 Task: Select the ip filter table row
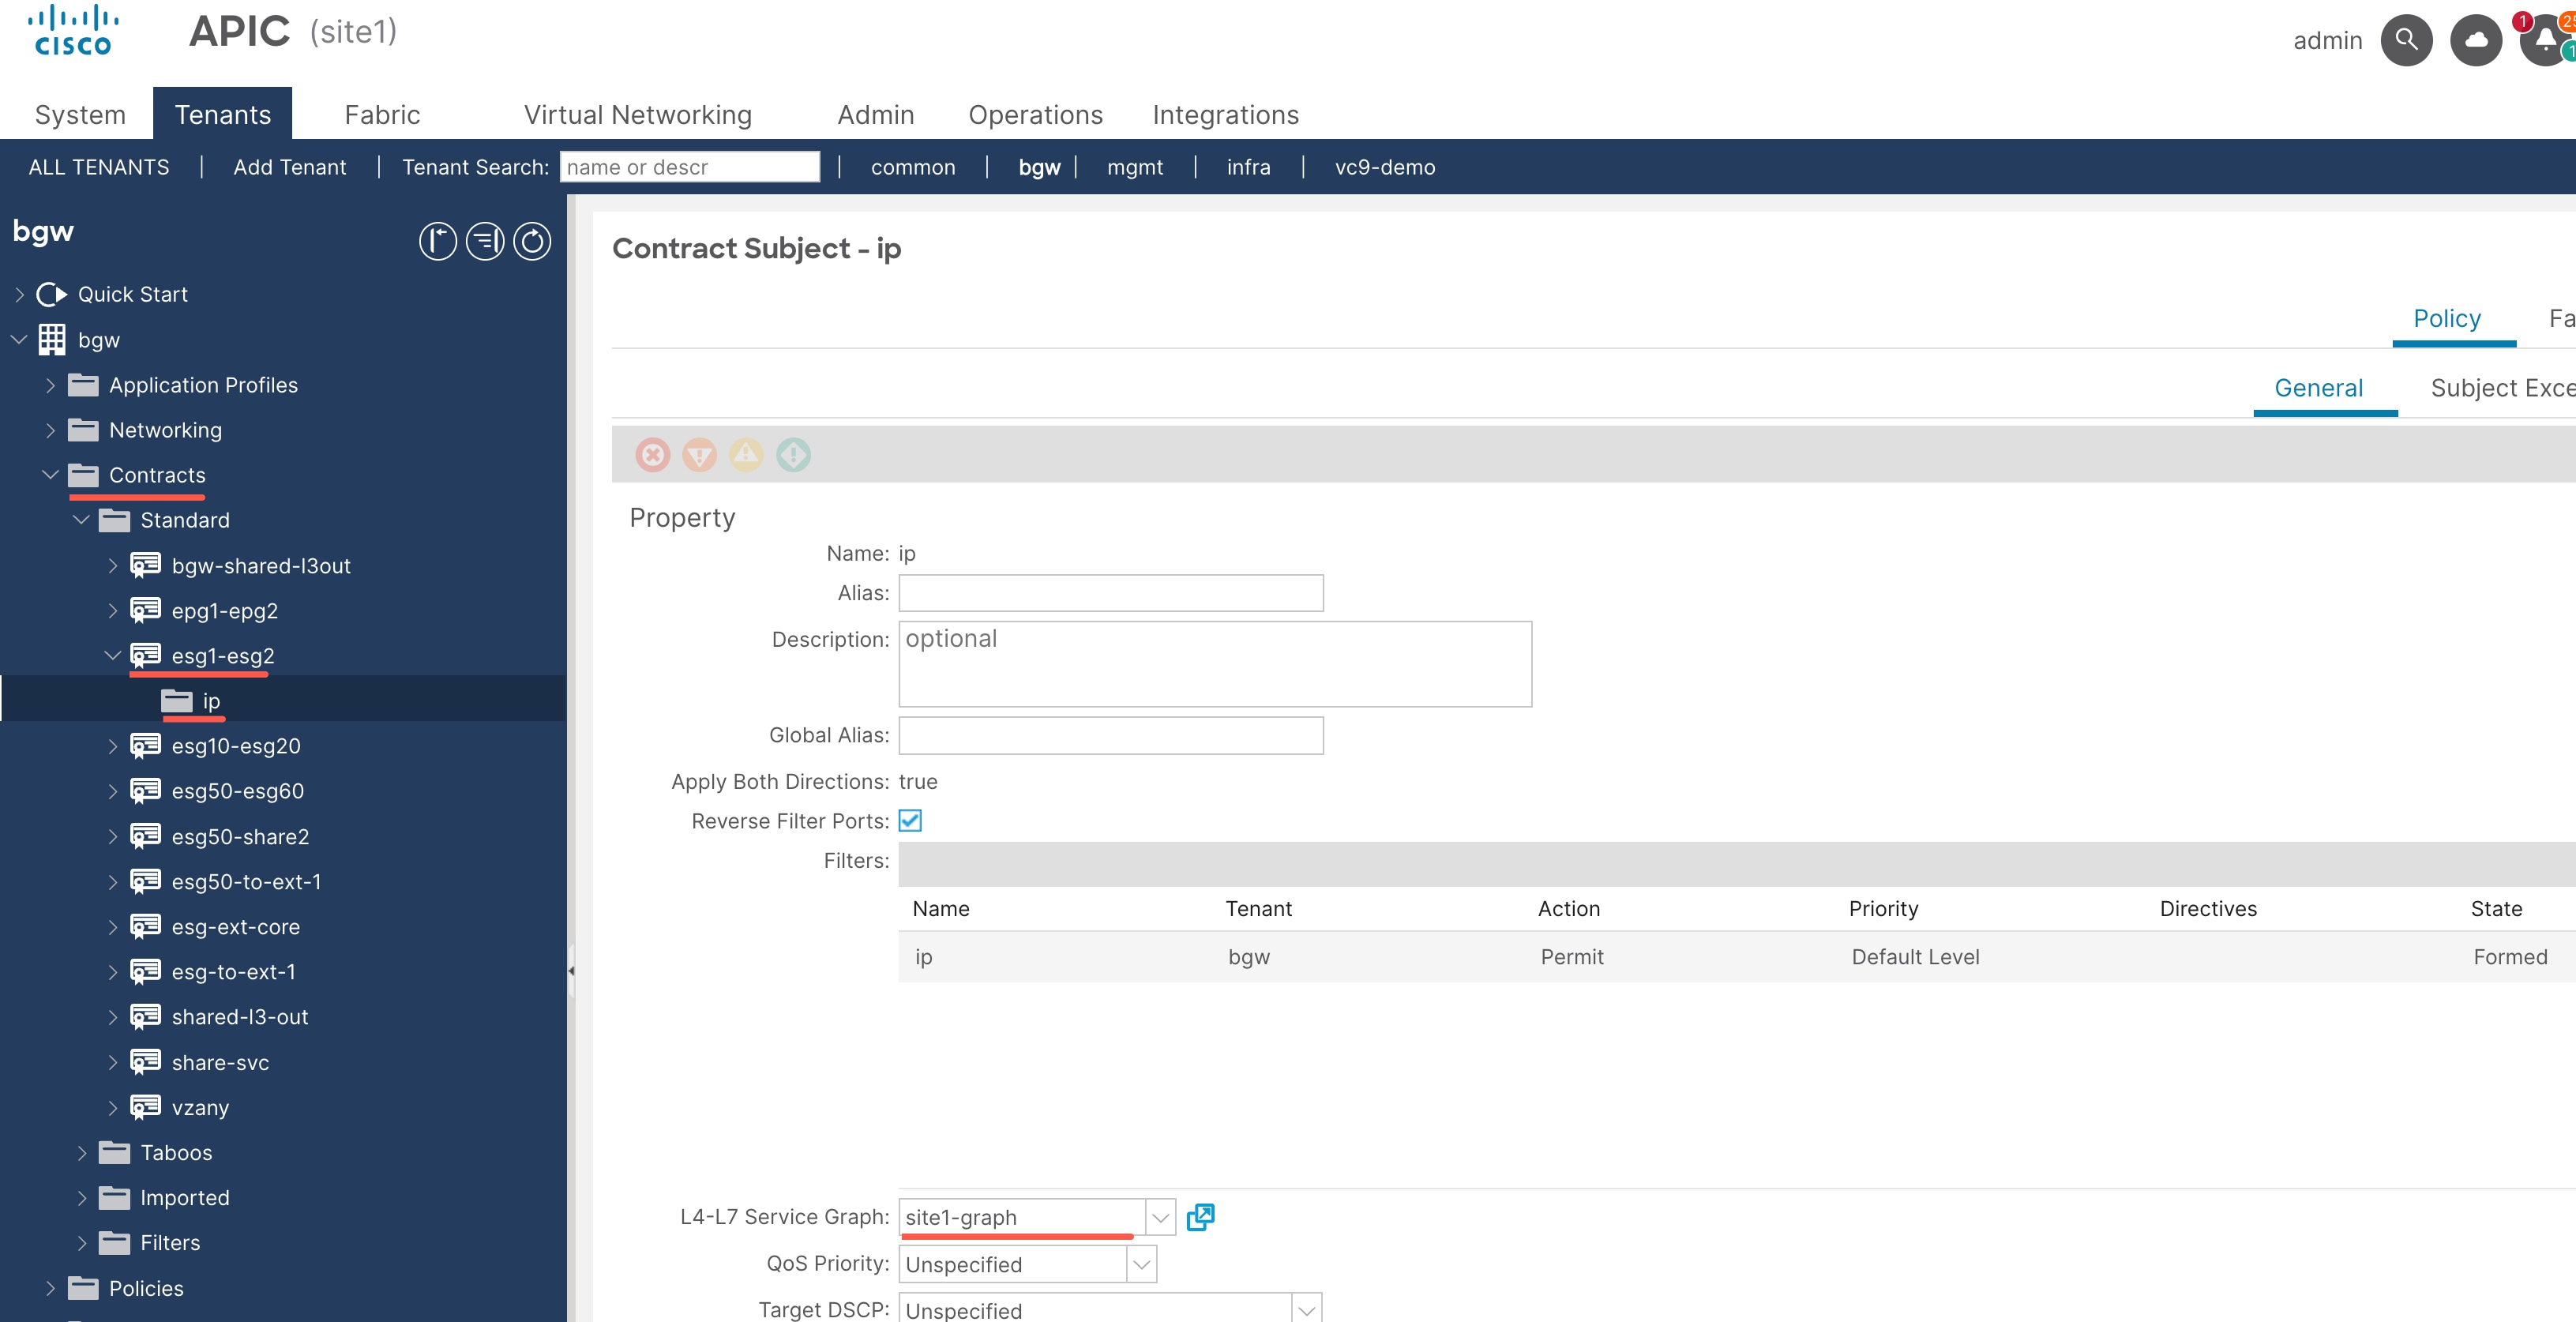(1737, 957)
